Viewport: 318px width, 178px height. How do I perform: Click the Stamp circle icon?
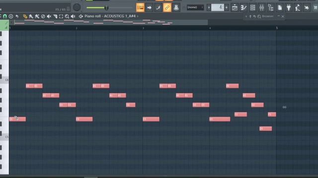point(11,16)
